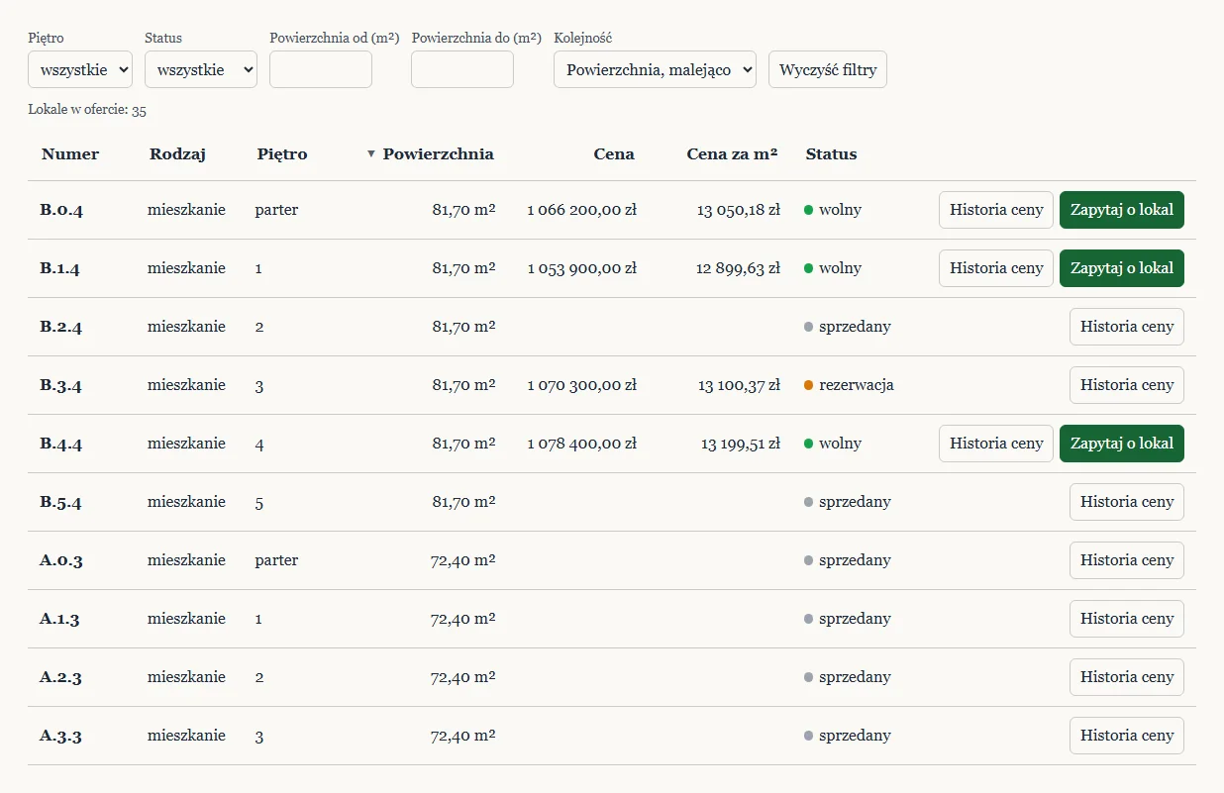View Historia ceny for reserved unit B.3.4

tap(1127, 385)
